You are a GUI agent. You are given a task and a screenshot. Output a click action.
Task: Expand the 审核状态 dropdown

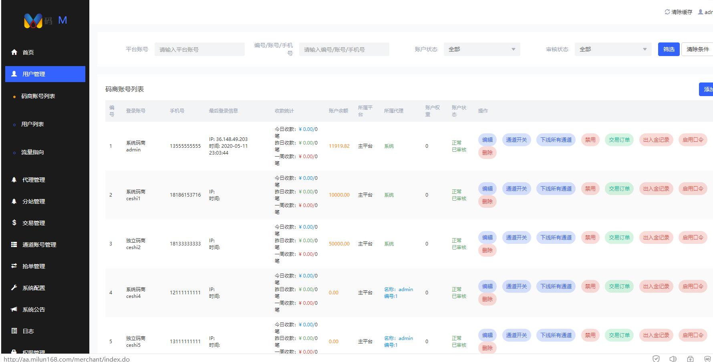coord(612,49)
